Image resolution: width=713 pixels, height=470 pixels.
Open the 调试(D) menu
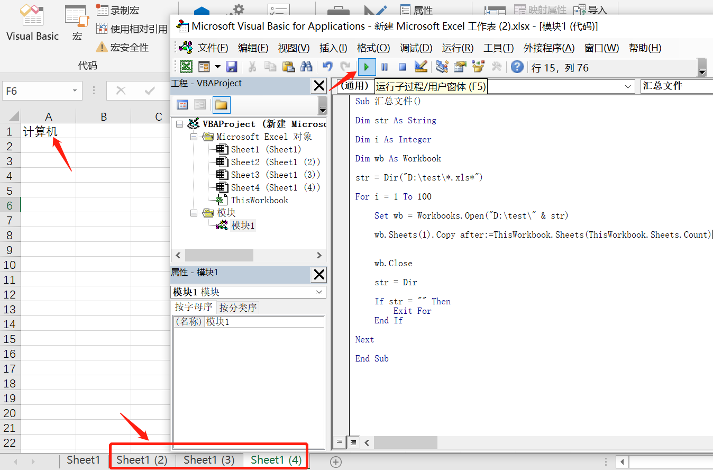point(416,48)
